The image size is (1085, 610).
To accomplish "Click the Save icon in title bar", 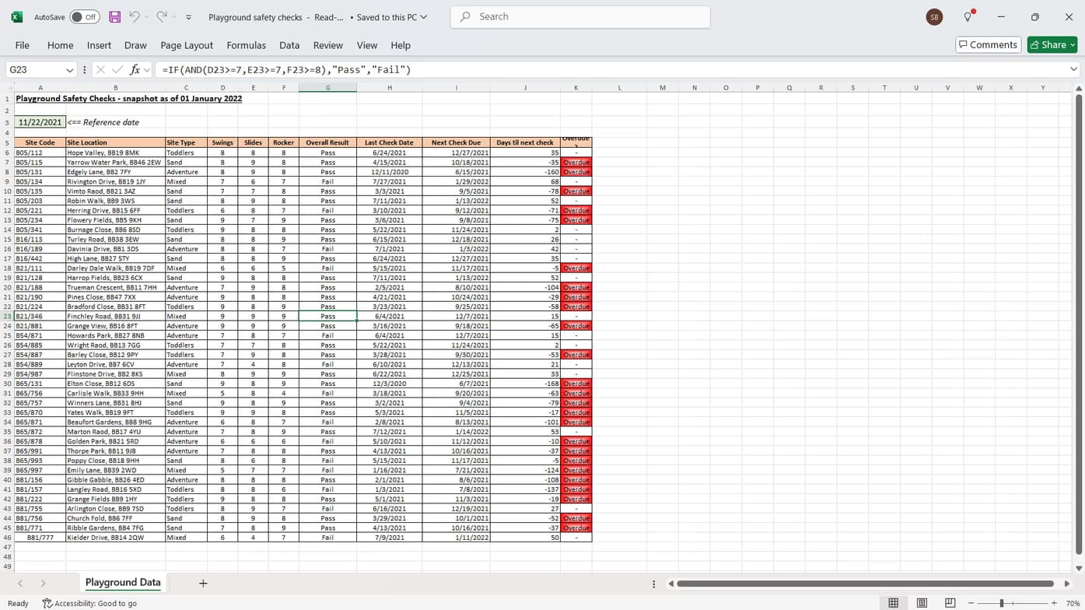I will (114, 17).
